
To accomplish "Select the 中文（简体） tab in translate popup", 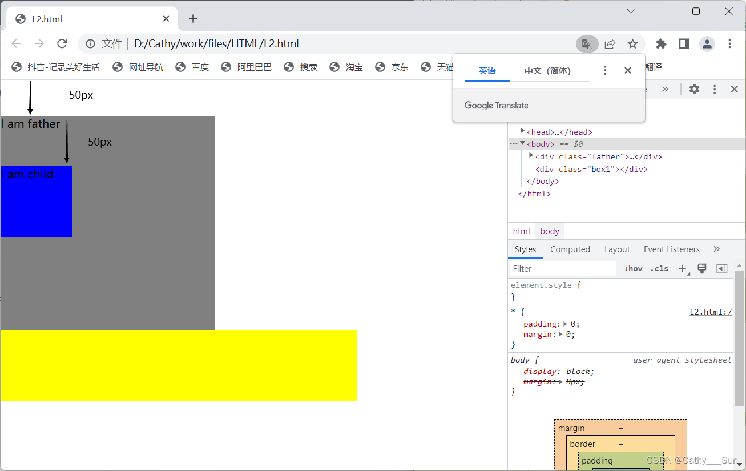I will coord(547,71).
